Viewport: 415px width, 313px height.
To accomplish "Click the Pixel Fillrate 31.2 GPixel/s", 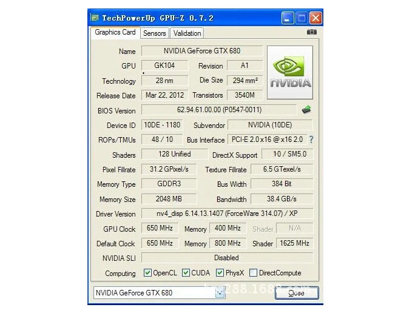I will tap(169, 169).
